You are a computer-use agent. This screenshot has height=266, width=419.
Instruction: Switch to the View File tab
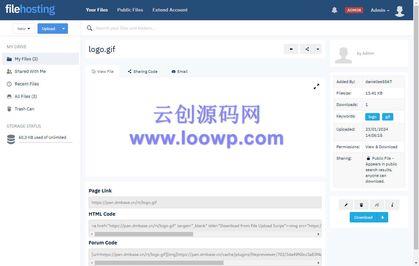point(102,71)
